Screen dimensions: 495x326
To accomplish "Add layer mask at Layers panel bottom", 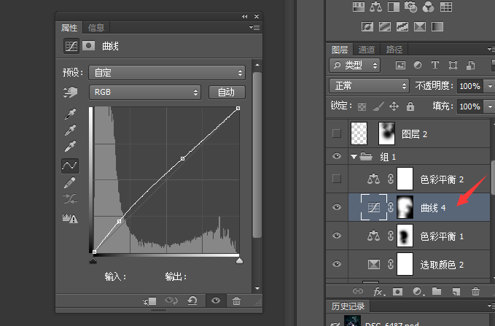I will (397, 292).
